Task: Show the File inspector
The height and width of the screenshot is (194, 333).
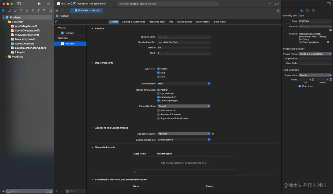Action: tap(302, 10)
